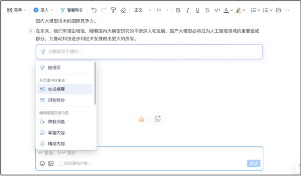Select 识别待办 from the assistant menu

(x=64, y=100)
